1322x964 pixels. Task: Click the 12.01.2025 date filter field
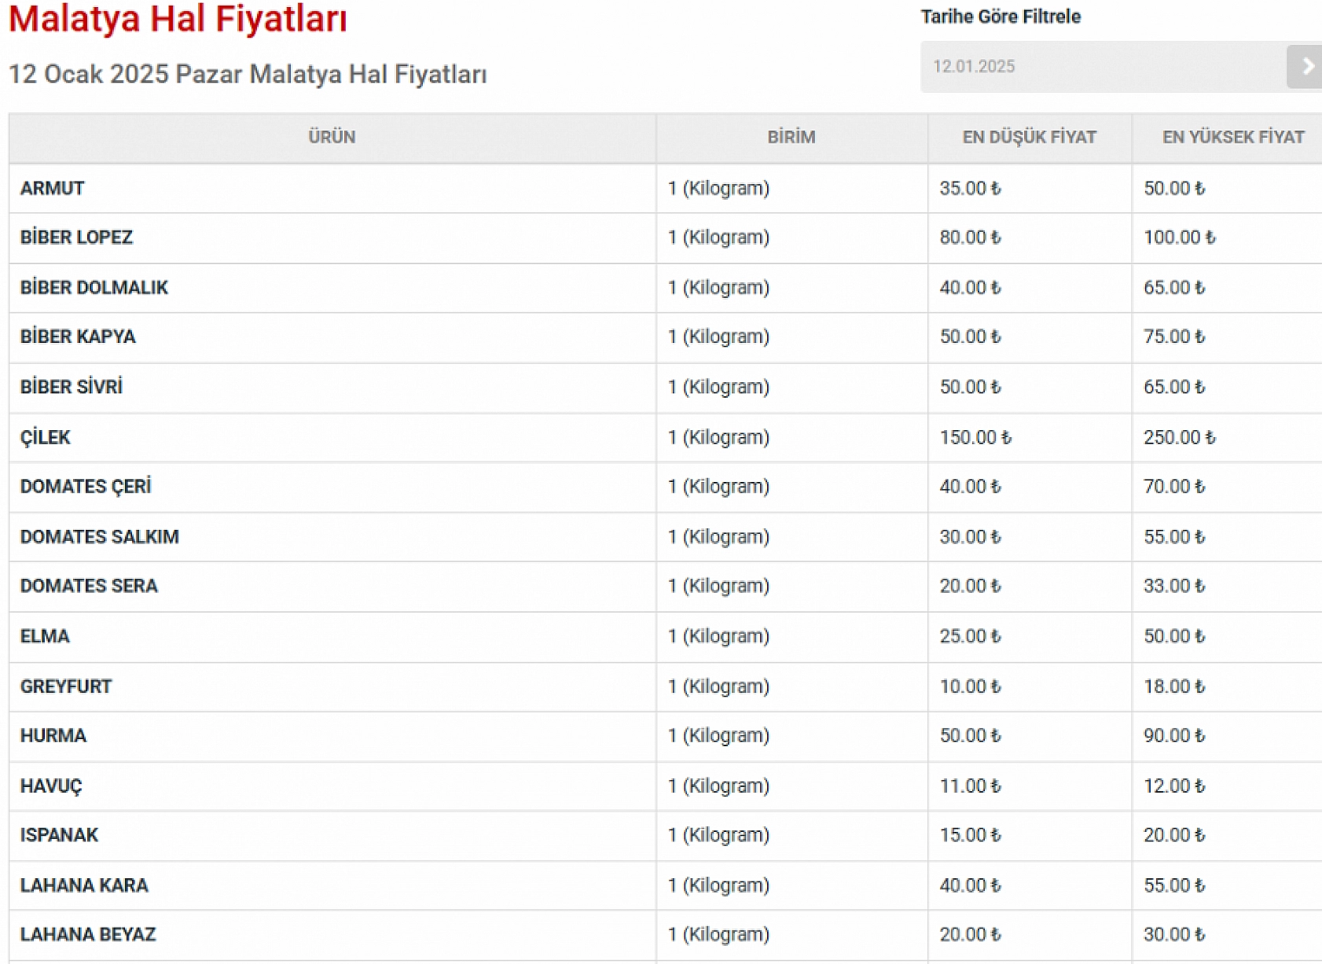point(1102,67)
